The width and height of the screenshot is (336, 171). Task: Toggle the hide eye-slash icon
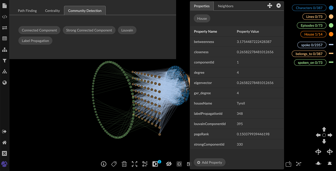[x=169, y=164]
